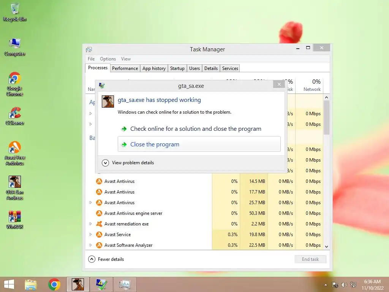The height and width of the screenshot is (292, 389).
Task: Launch the Google Chrome desktop shortcut
Action: [x=15, y=84]
